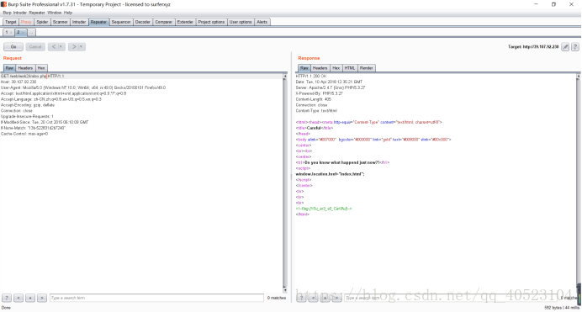Click the HTTP/1.1 200 OK status line
This screenshot has height=312, width=582.
click(311, 76)
